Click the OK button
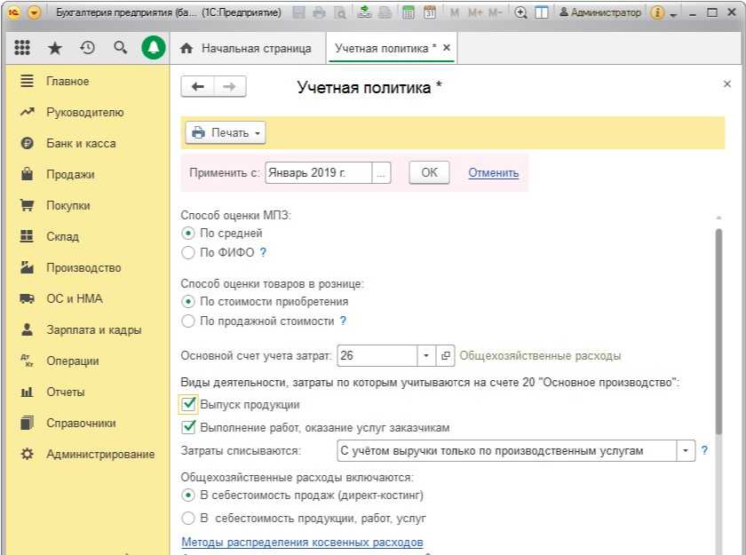Viewport: 746px width, 555px height. tap(429, 172)
